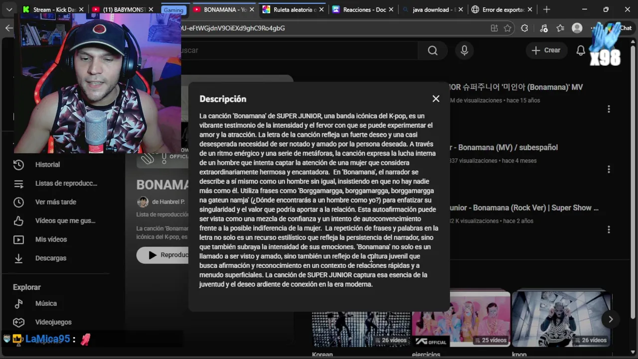Image resolution: width=638 pixels, height=359 pixels.
Task: Click the Gaming tab group label
Action: 173,10
